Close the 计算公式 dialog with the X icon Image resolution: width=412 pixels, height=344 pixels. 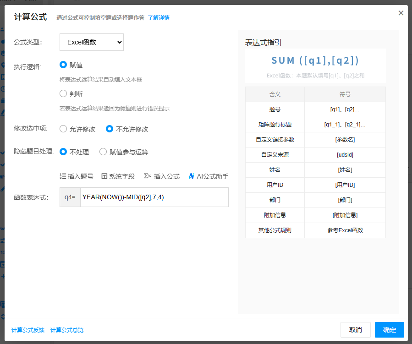tap(401, 13)
